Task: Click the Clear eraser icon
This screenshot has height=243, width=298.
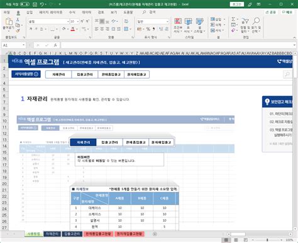Action: tap(233, 30)
